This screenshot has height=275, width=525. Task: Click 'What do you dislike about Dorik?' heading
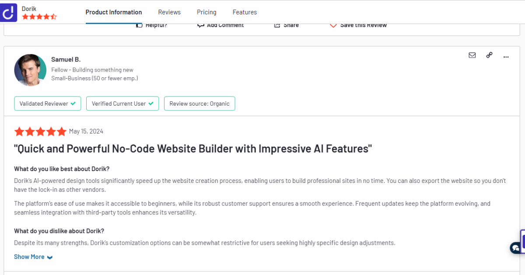click(x=59, y=231)
